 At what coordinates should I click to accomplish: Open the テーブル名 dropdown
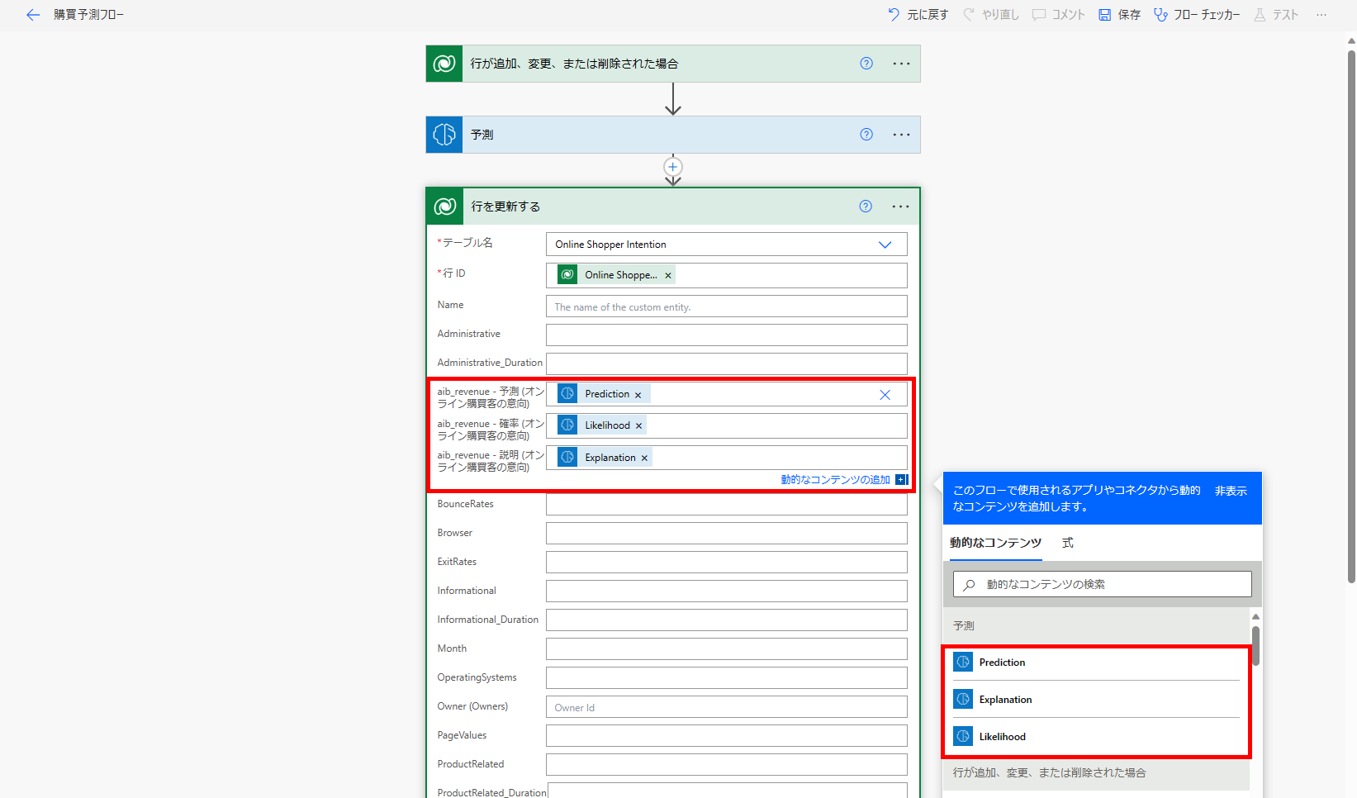pyautogui.click(x=727, y=245)
